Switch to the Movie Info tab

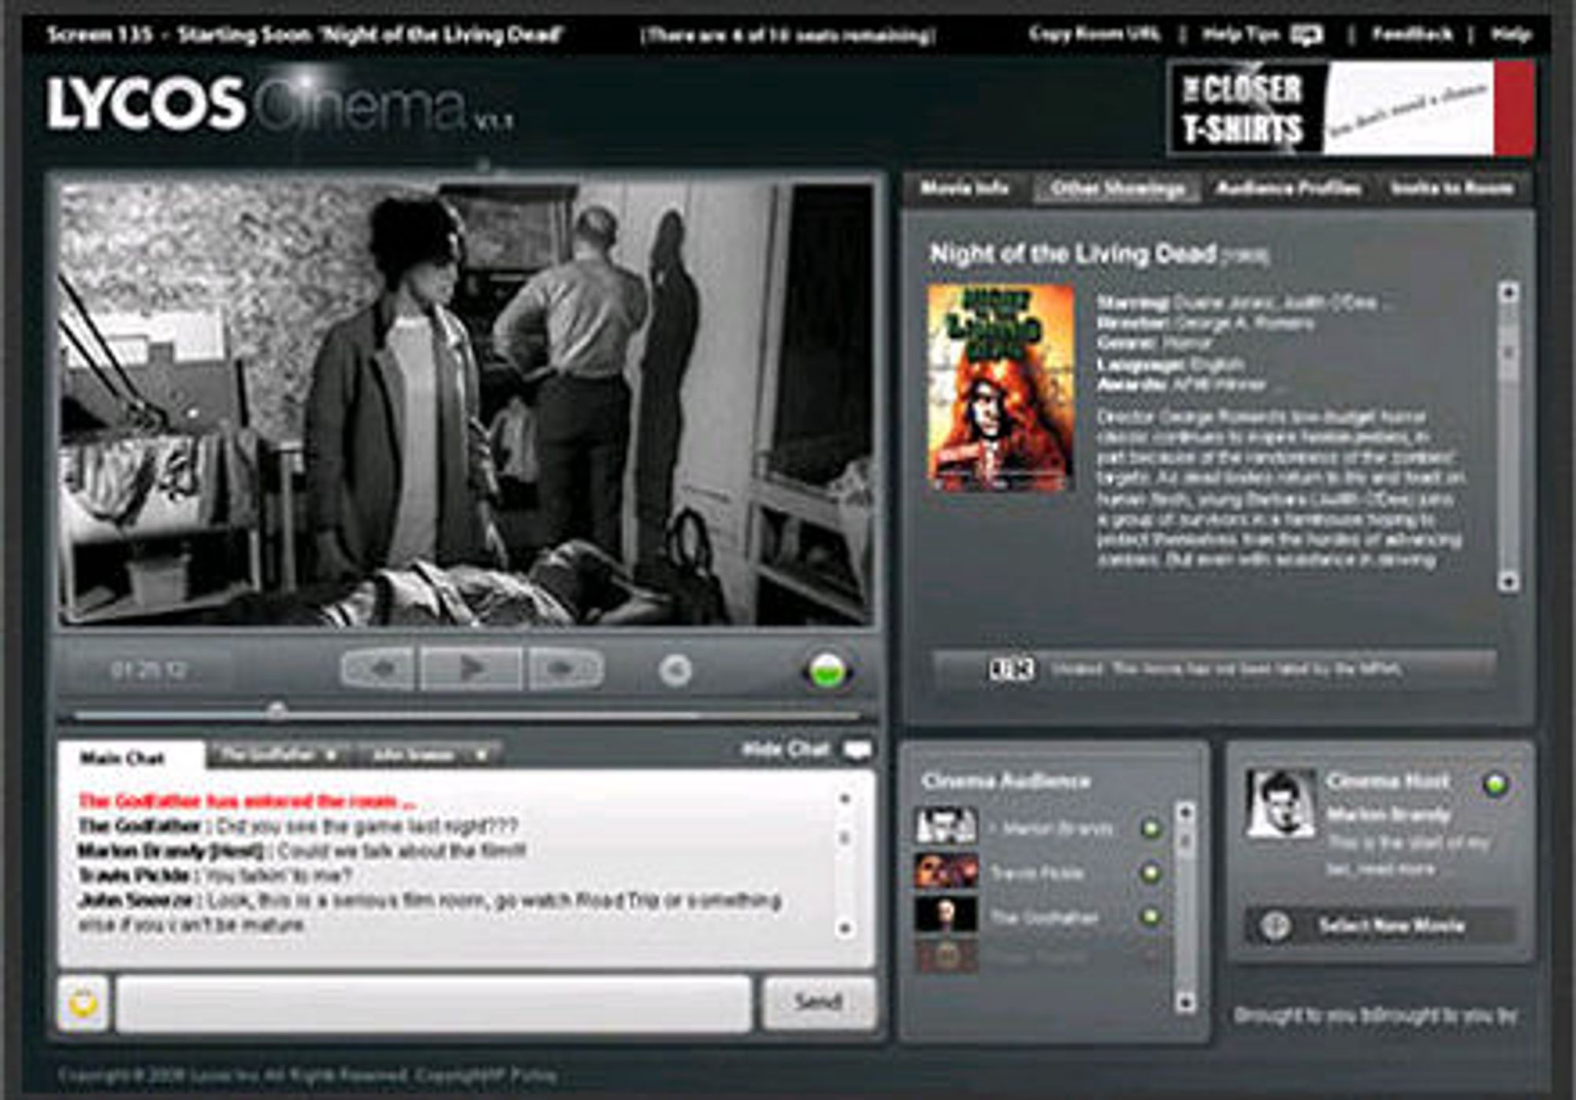point(965,188)
